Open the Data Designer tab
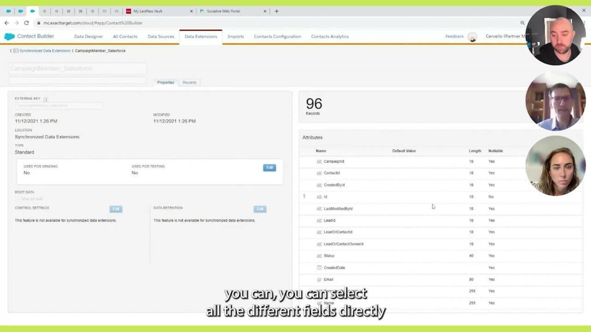 88,36
